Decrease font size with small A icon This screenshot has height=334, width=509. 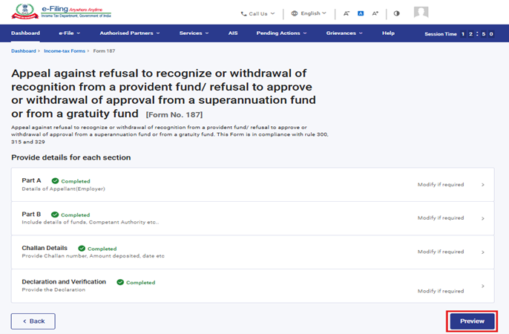tap(347, 13)
